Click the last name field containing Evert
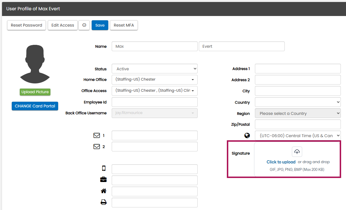346x210 pixels. (242, 46)
